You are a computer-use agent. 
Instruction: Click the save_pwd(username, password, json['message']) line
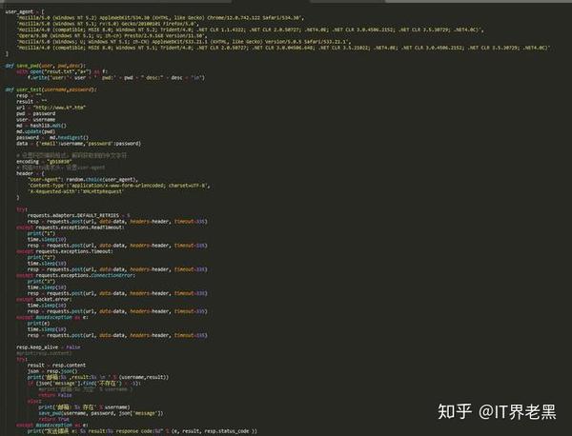pos(101,413)
